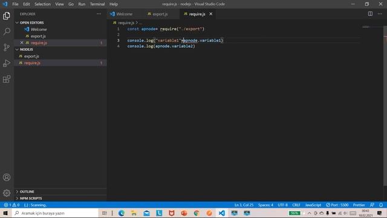This screenshot has width=387, height=218.
Task: Open the Manage gear icon
Action: (7, 193)
